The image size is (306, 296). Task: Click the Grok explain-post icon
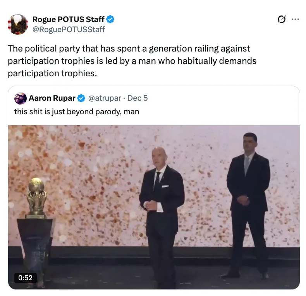pos(282,19)
